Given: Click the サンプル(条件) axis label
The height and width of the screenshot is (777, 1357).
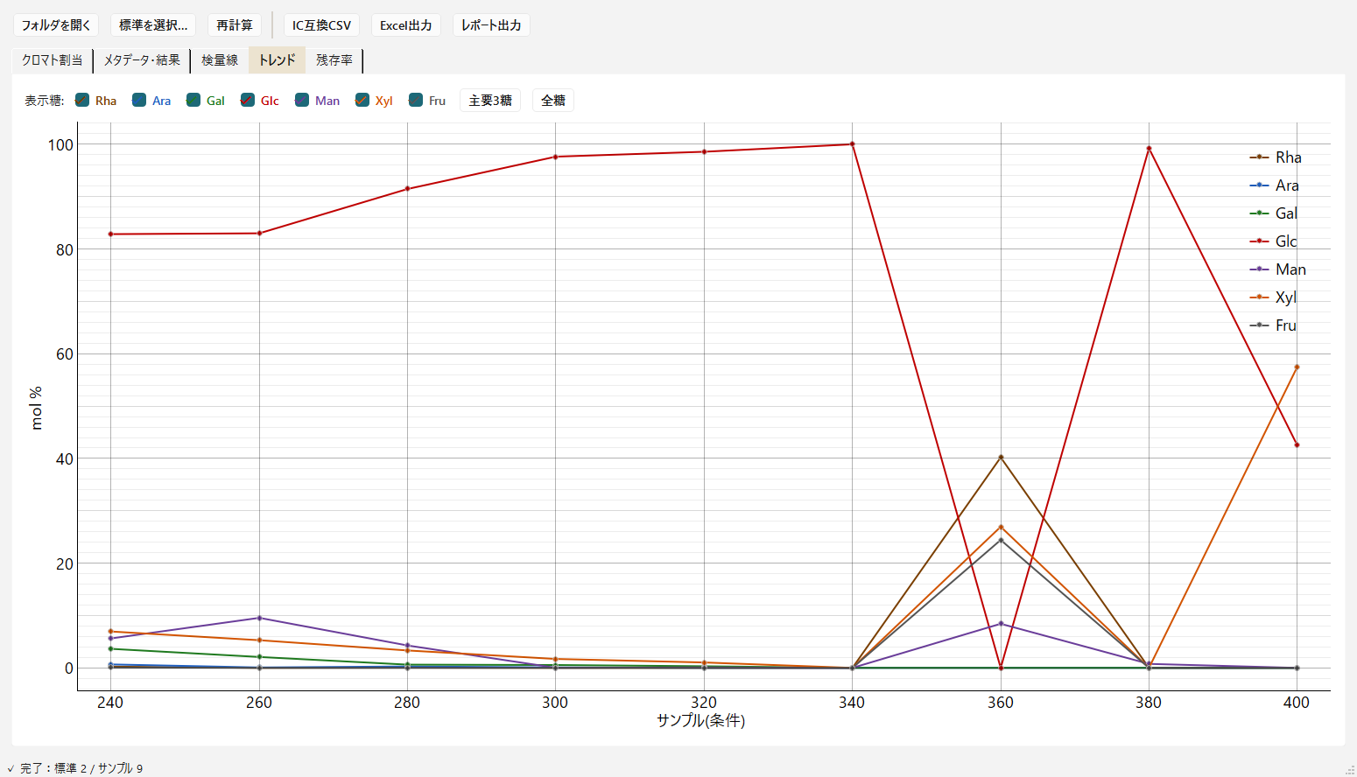Looking at the screenshot, I should [701, 721].
